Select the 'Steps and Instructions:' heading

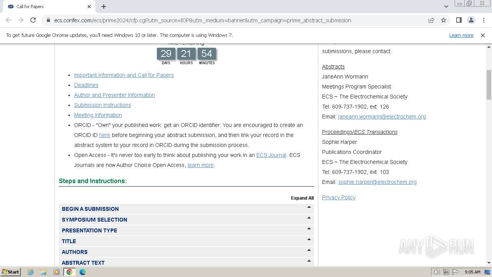(93, 181)
